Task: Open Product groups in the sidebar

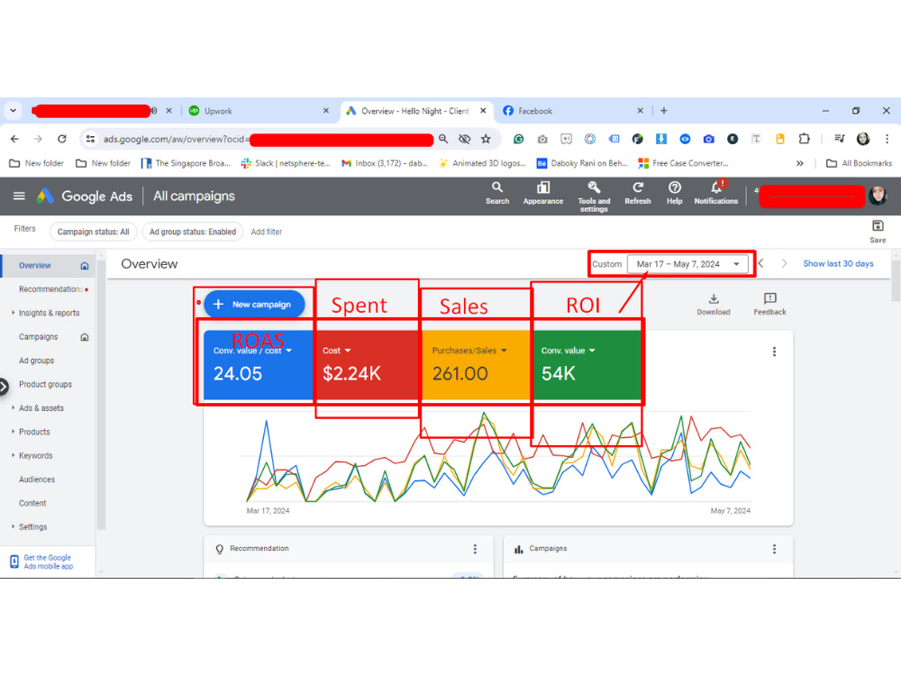Action: click(45, 384)
